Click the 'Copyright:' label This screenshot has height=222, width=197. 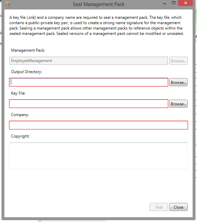[20, 136]
